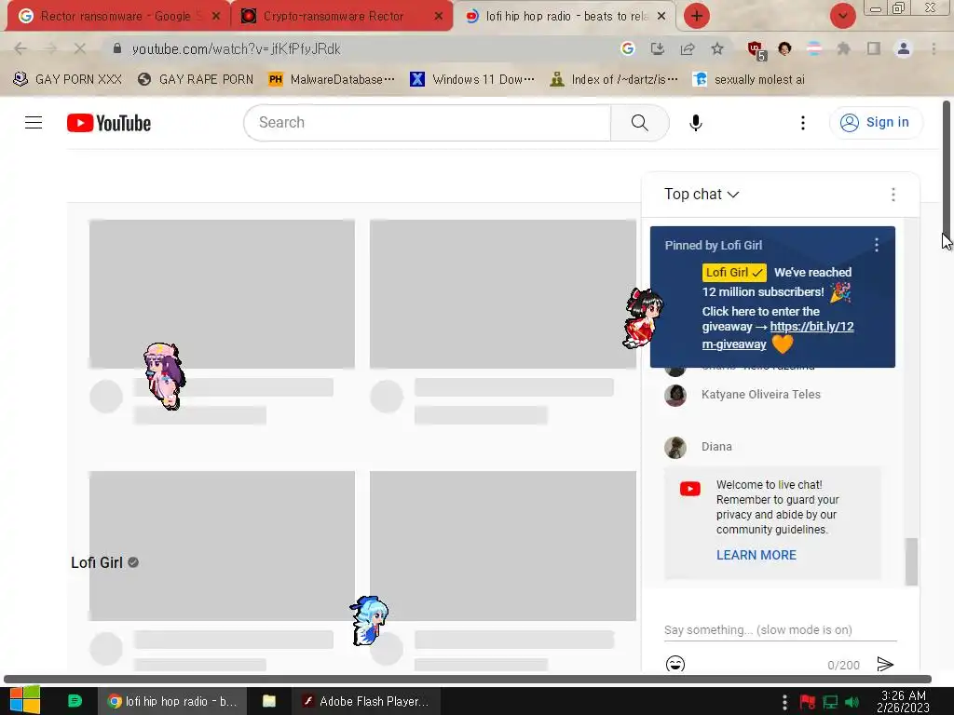Focus the YouTube Search field

coord(427,123)
